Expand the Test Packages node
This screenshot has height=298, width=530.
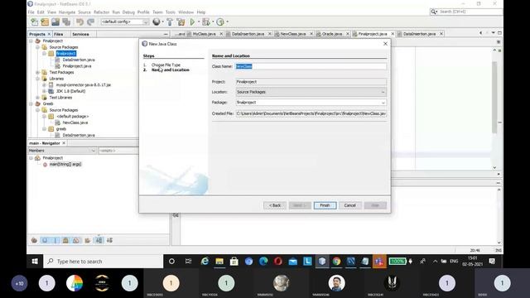click(37, 72)
